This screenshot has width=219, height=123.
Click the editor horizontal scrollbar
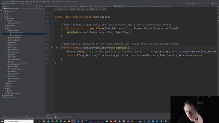pos(113,113)
